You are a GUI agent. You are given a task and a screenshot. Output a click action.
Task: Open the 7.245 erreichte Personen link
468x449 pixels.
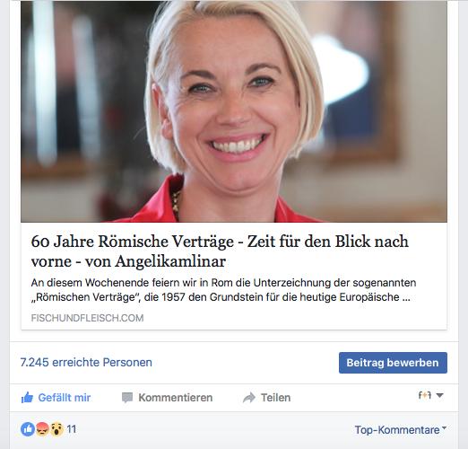[86, 362]
